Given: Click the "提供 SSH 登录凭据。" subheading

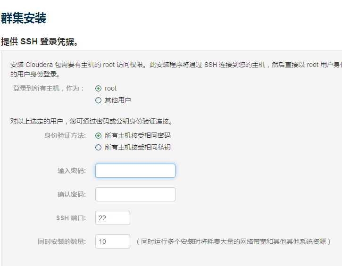Looking at the screenshot, I should [x=40, y=42].
